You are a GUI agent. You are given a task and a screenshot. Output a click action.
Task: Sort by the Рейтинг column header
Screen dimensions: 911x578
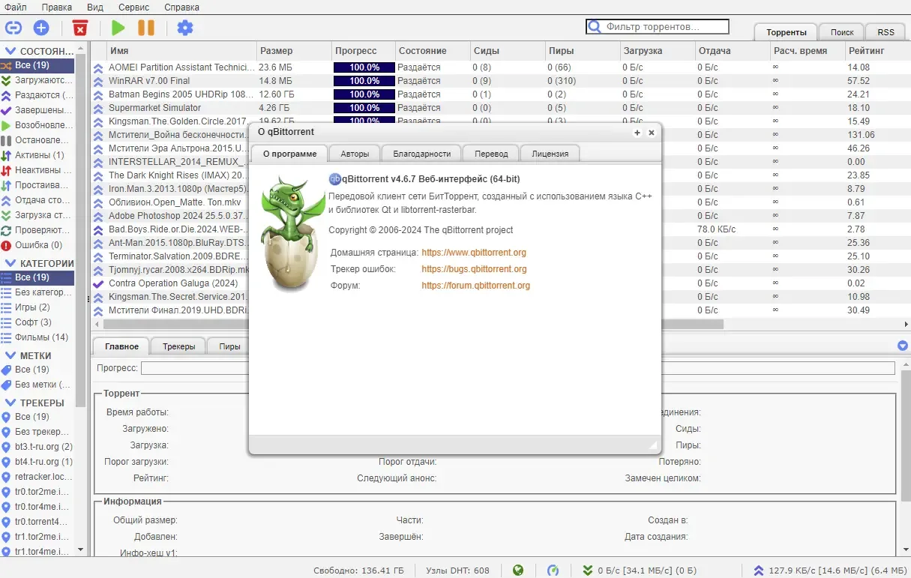coord(877,51)
